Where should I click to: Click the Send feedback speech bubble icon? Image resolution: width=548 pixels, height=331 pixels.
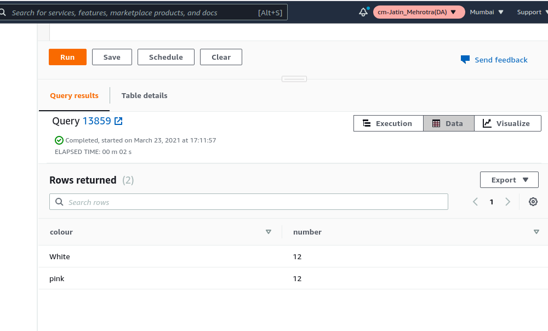pyautogui.click(x=465, y=59)
